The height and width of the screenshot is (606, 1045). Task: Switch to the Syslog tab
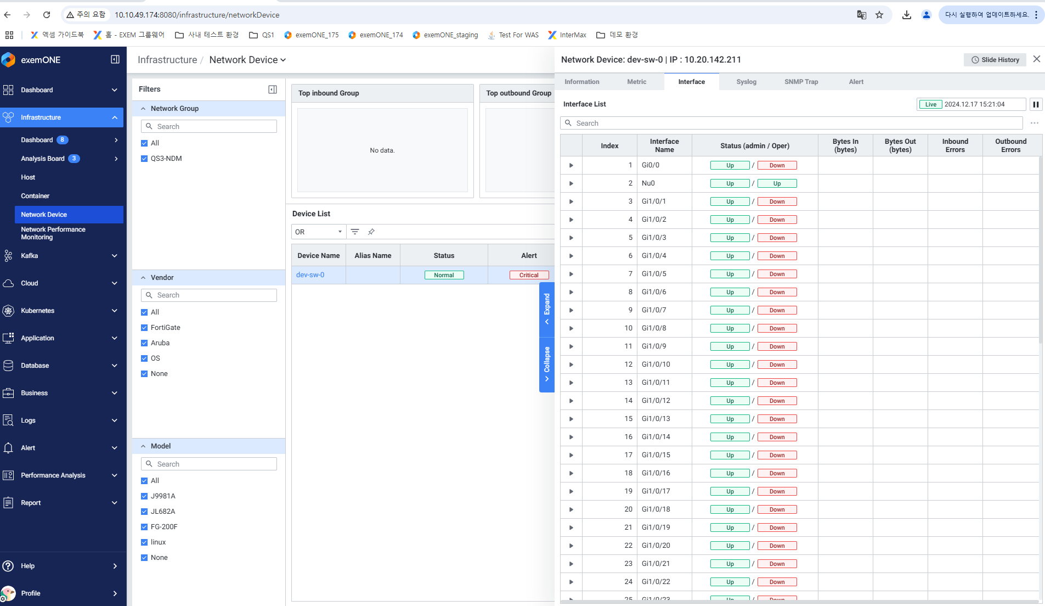coord(746,82)
